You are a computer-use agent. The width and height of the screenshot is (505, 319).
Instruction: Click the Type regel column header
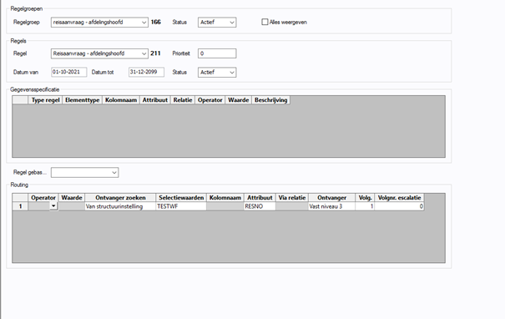45,100
